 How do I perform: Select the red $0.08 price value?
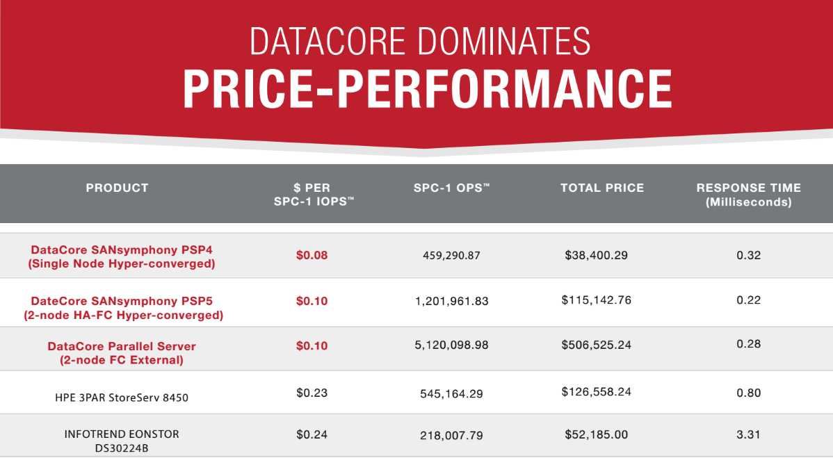312,255
